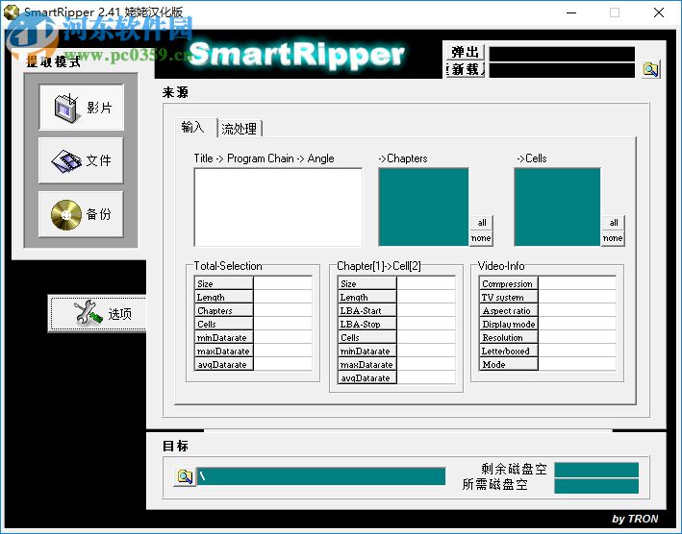Image resolution: width=682 pixels, height=534 pixels.
Task: Click Cells label in Chapter[1]->Cell[2] group
Action: point(367,337)
